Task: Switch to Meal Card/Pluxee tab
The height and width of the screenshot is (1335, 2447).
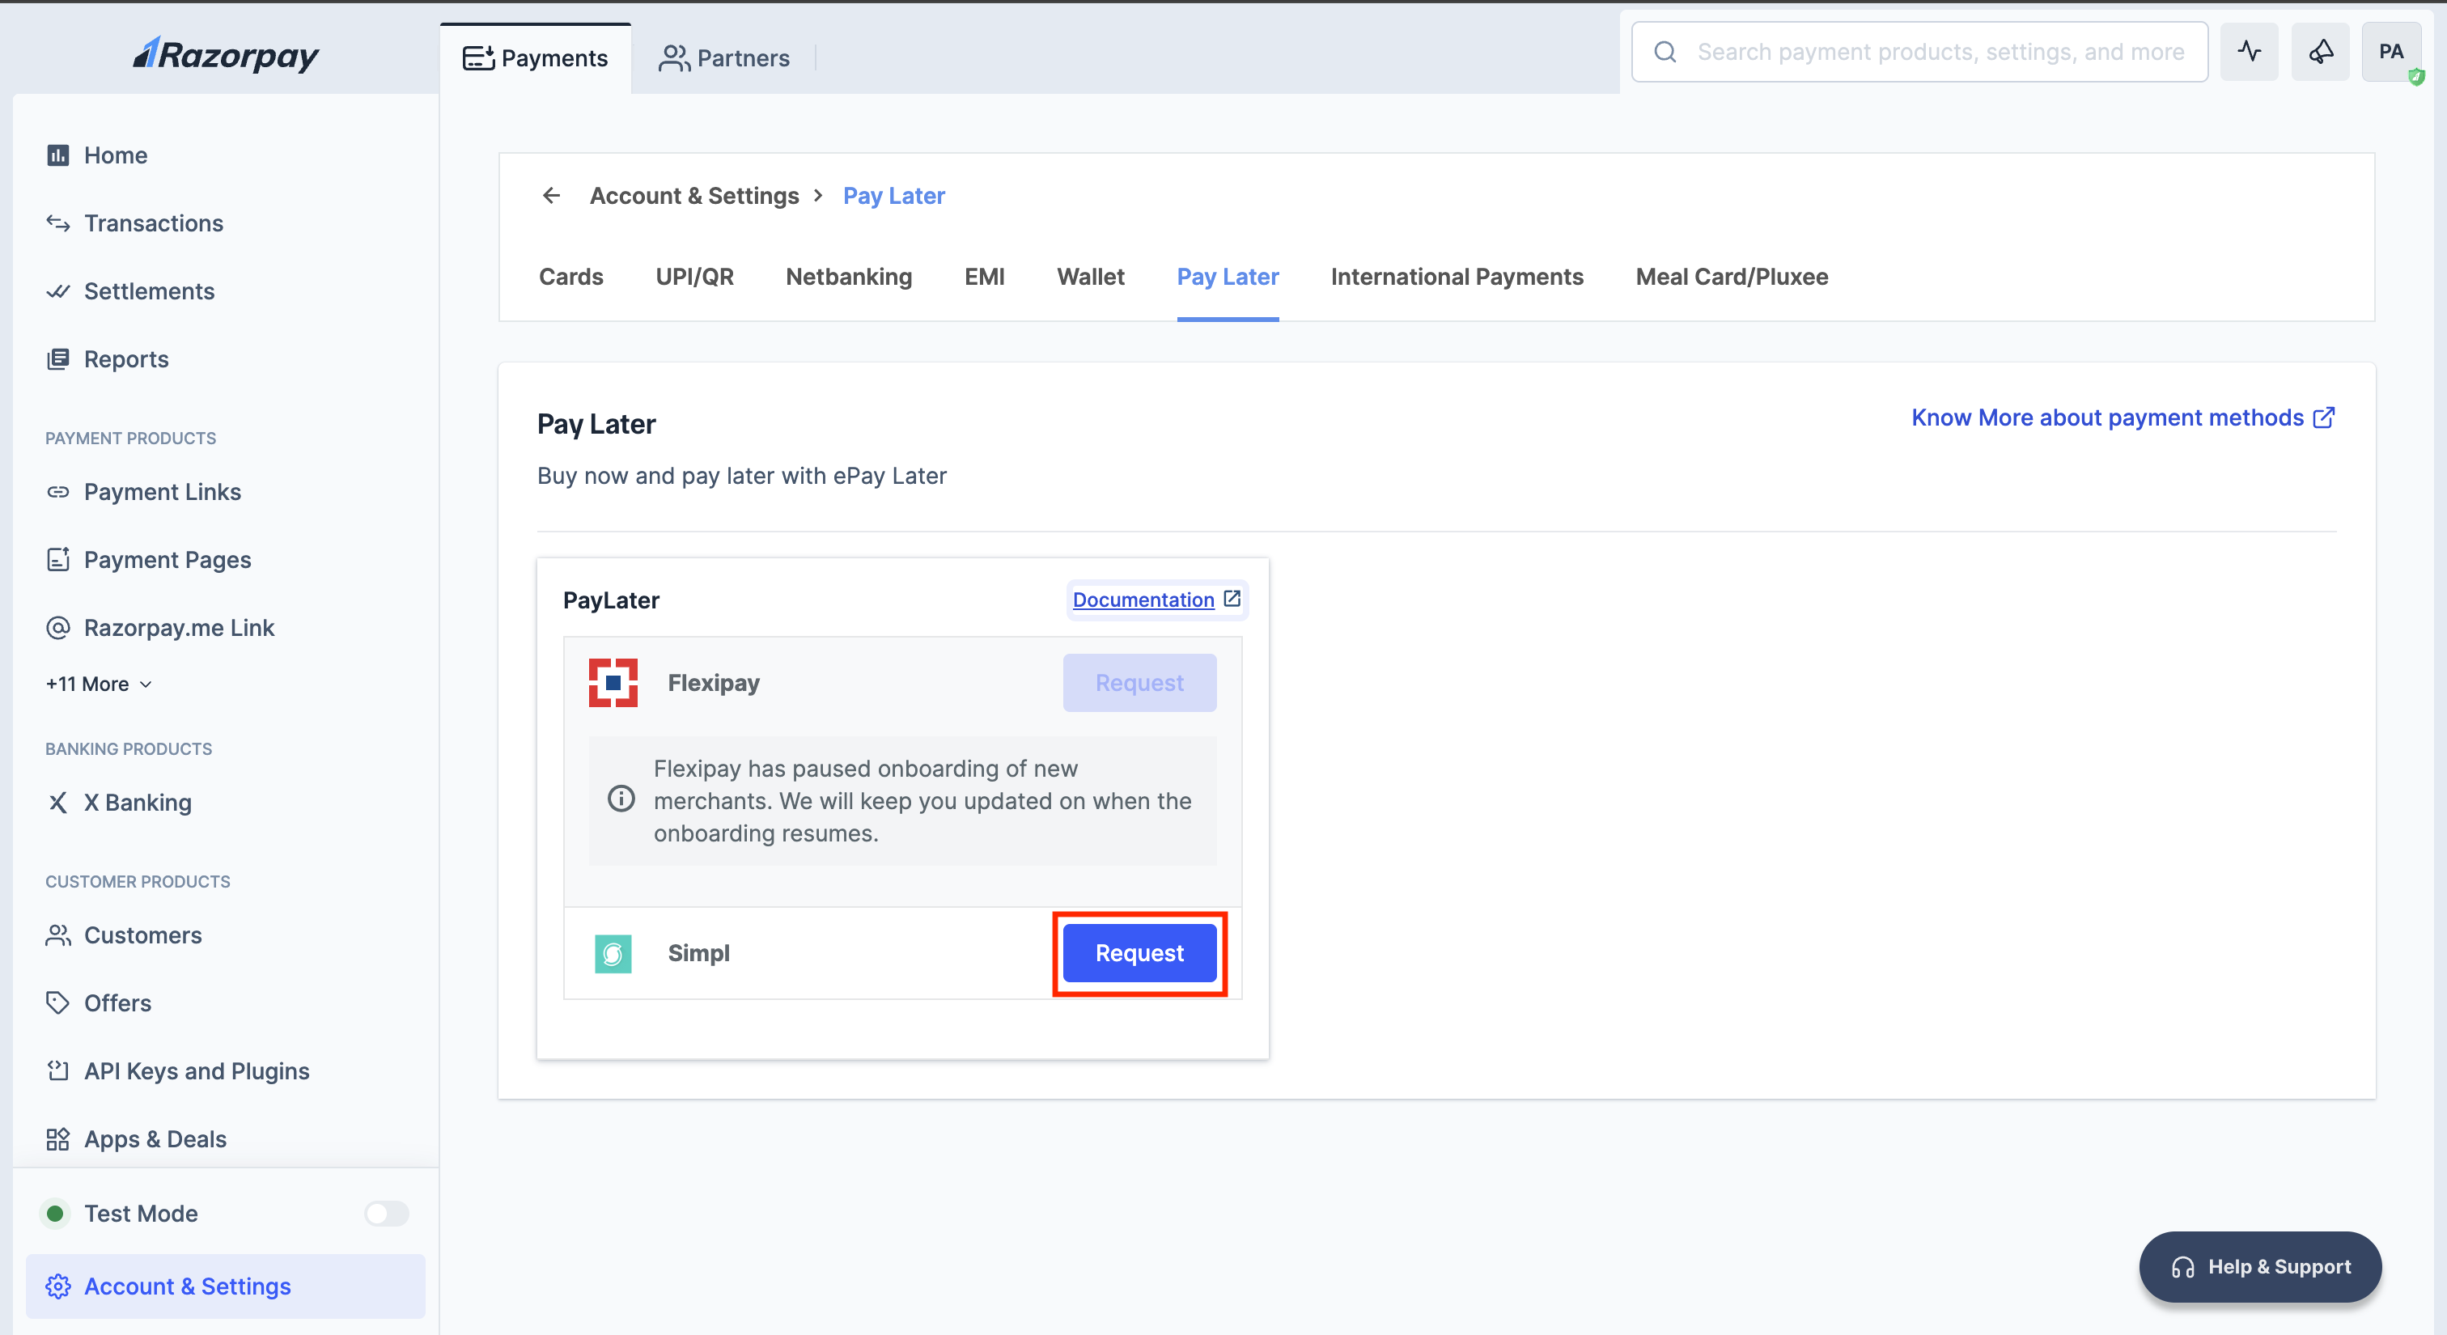Action: click(x=1732, y=277)
